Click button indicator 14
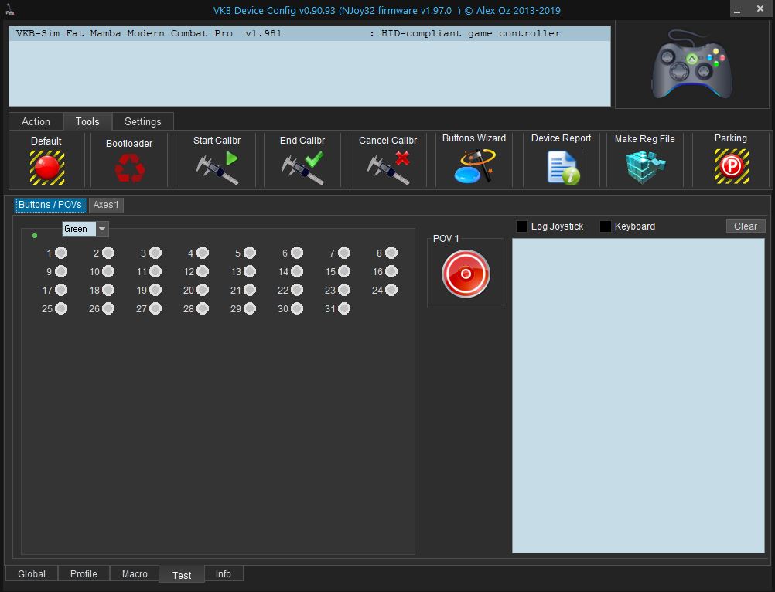This screenshot has width=775, height=592. [x=297, y=271]
